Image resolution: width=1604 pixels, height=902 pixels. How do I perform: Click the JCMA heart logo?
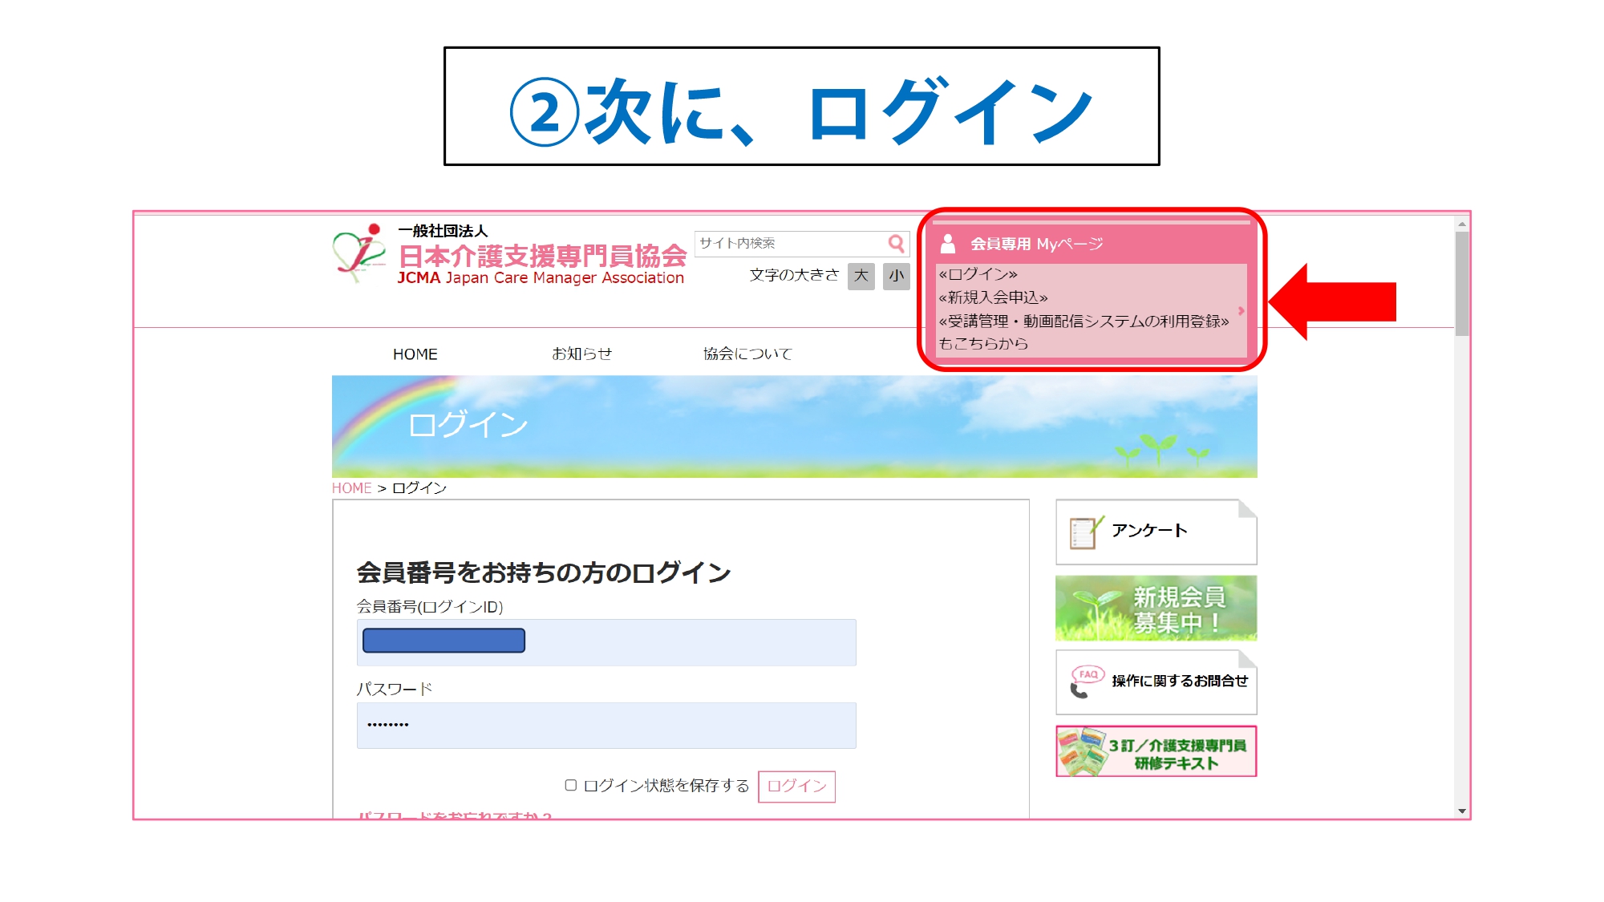coord(358,253)
